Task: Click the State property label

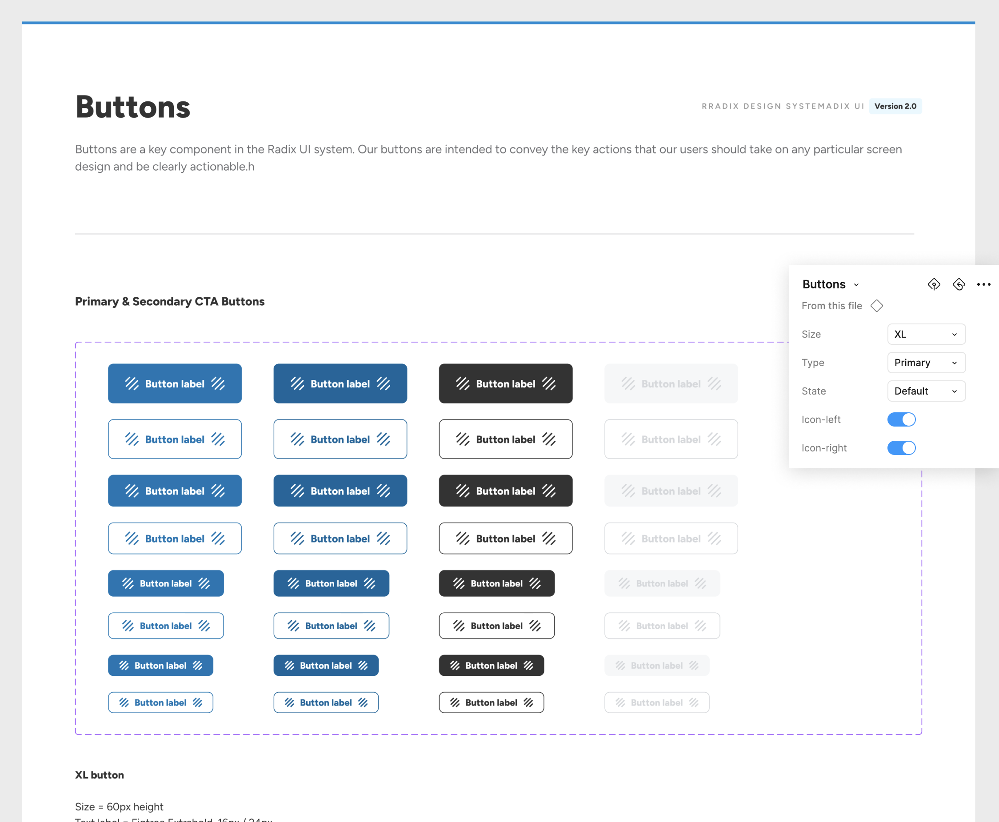Action: pyautogui.click(x=813, y=391)
